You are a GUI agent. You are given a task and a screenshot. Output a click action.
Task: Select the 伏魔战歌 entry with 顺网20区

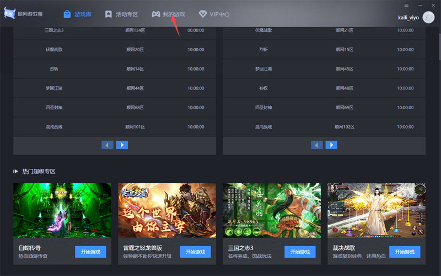click(x=115, y=50)
